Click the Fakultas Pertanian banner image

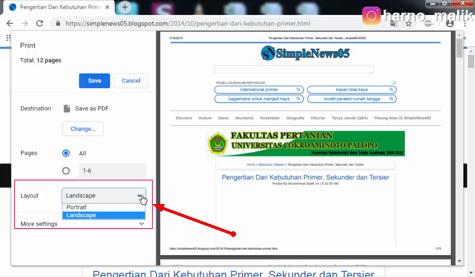(x=305, y=144)
